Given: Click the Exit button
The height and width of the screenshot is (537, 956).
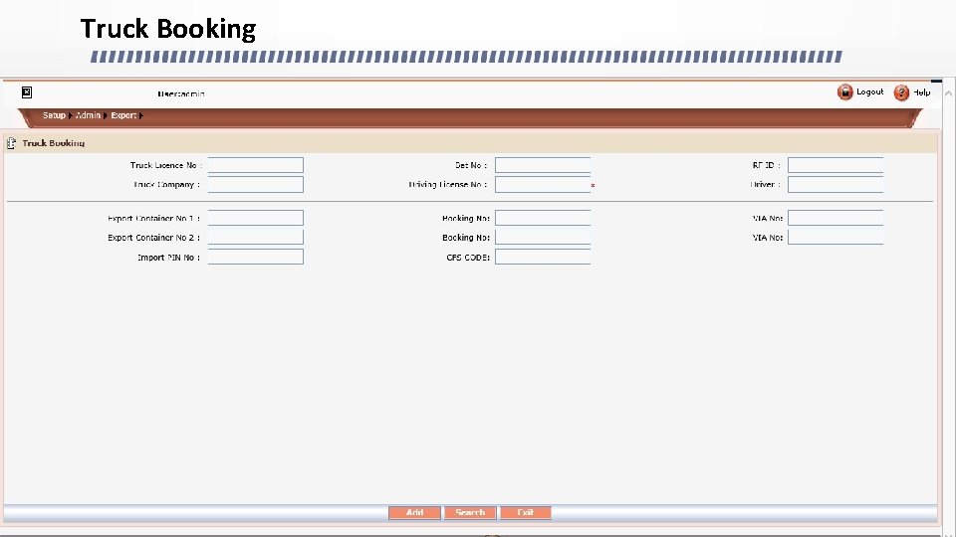Looking at the screenshot, I should point(526,513).
